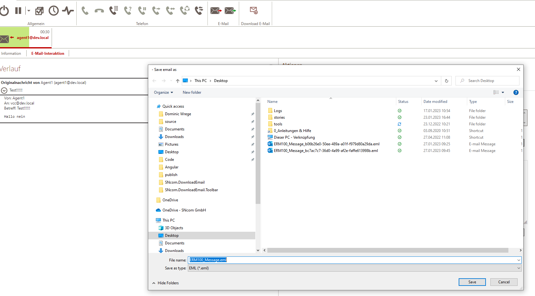
Task: Click the power icon in Allgemein group
Action: (4, 11)
